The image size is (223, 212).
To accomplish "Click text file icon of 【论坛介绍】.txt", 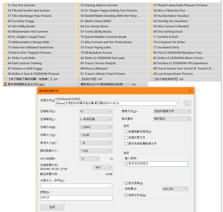I will coord(78,79).
